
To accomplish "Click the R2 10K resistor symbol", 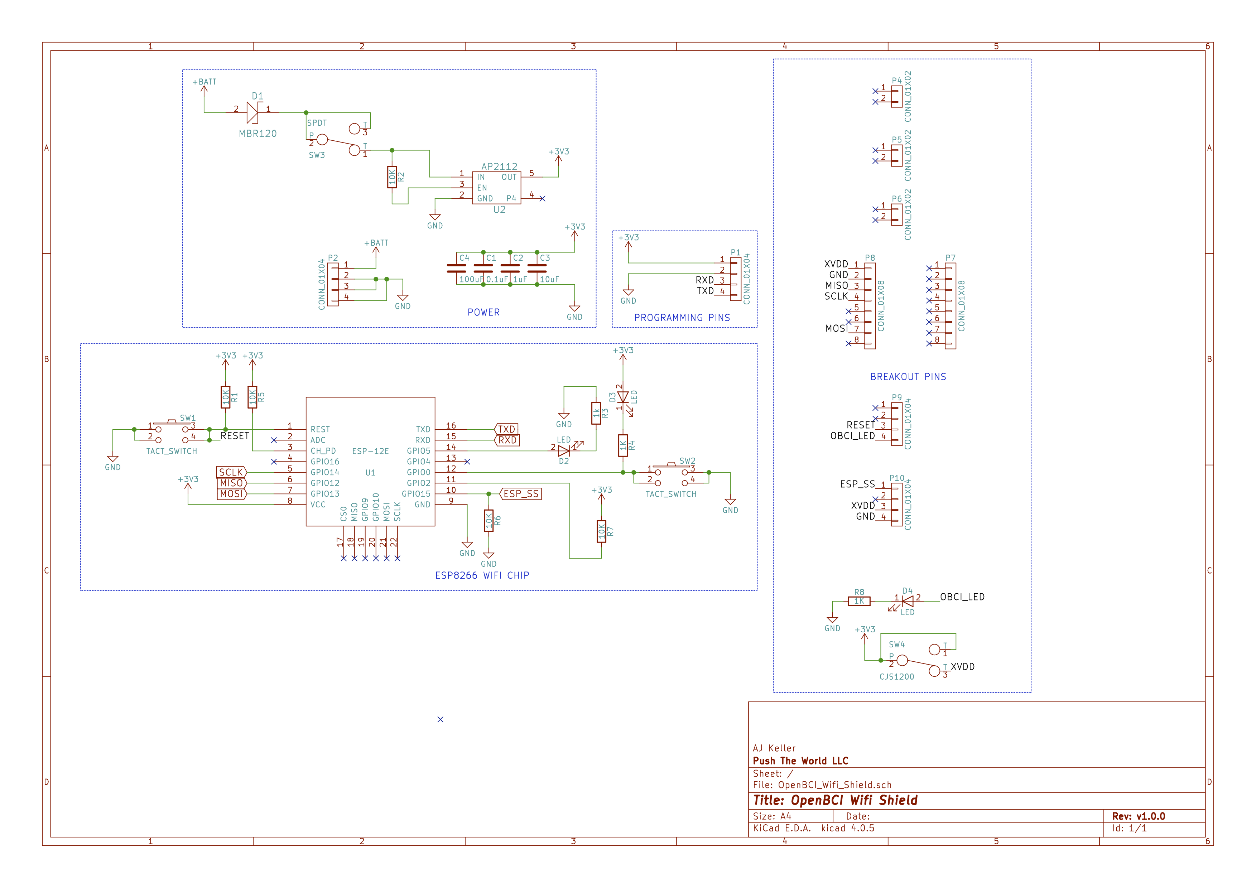I will pos(392,177).
